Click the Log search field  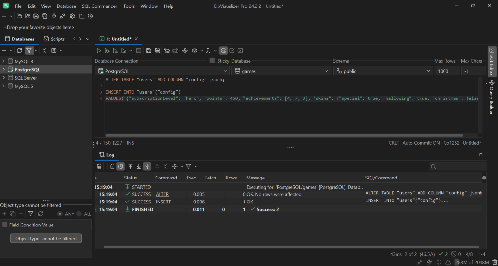click(x=458, y=166)
